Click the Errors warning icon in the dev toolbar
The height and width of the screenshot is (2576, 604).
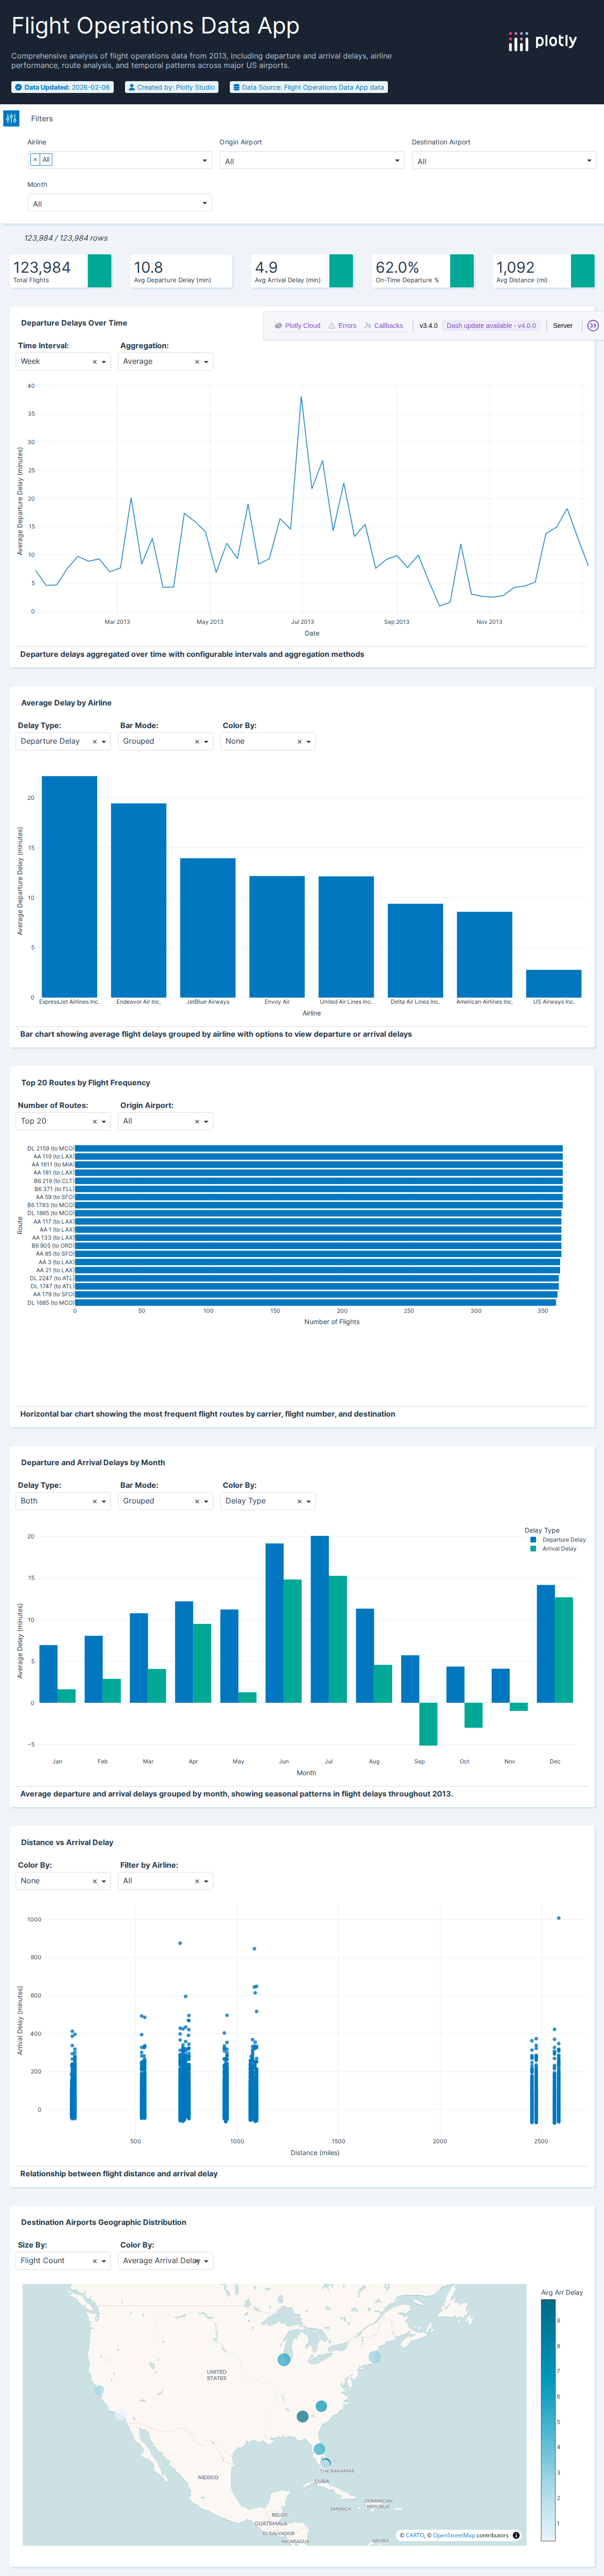coord(332,326)
